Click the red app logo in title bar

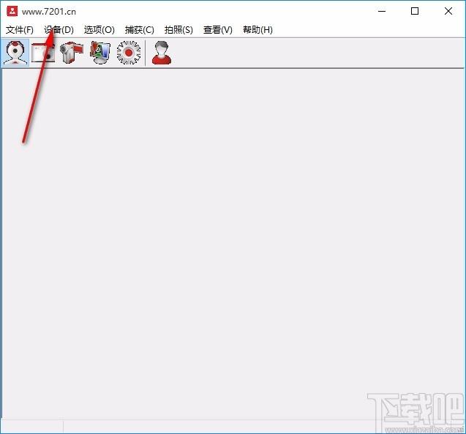[12, 11]
